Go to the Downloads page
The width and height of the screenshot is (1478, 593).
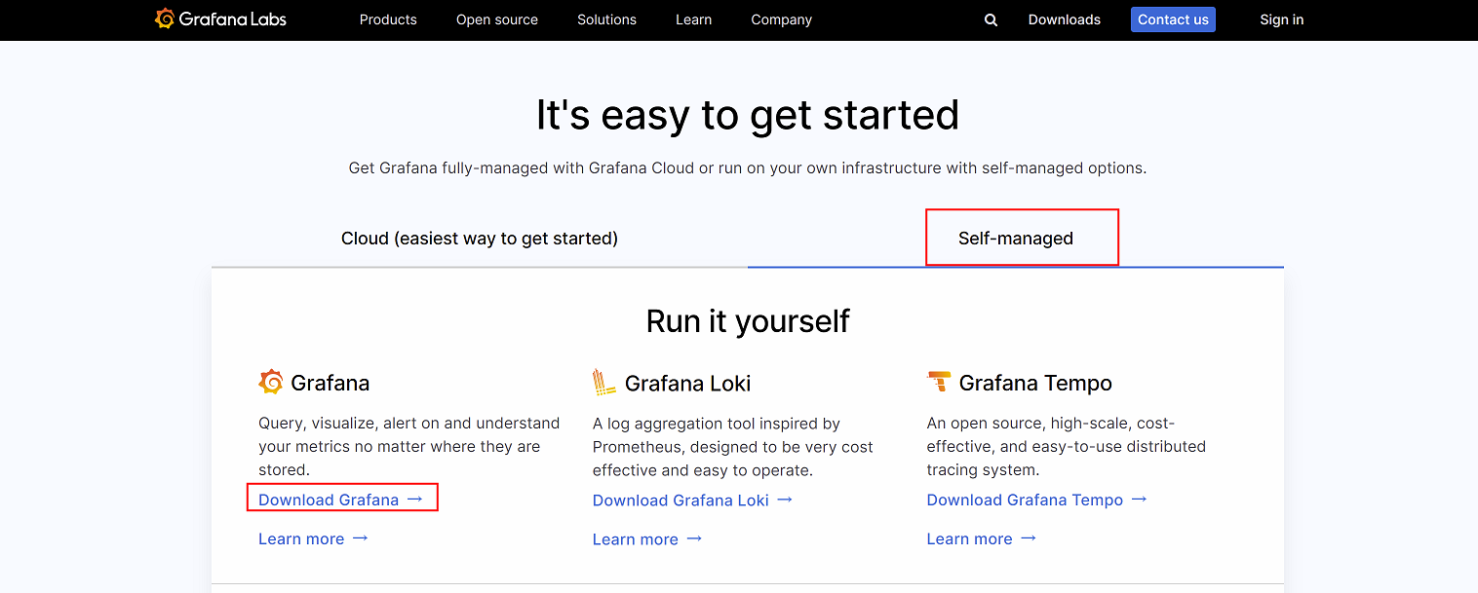tap(1064, 19)
